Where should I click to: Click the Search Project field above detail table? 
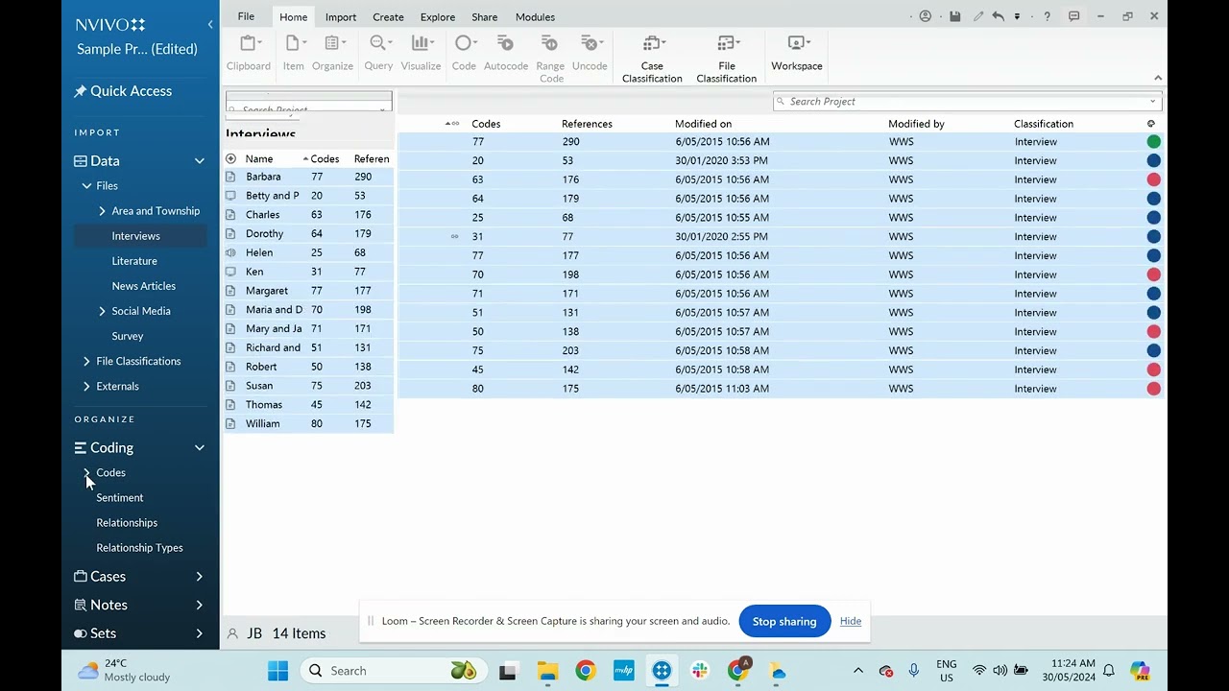[968, 102]
